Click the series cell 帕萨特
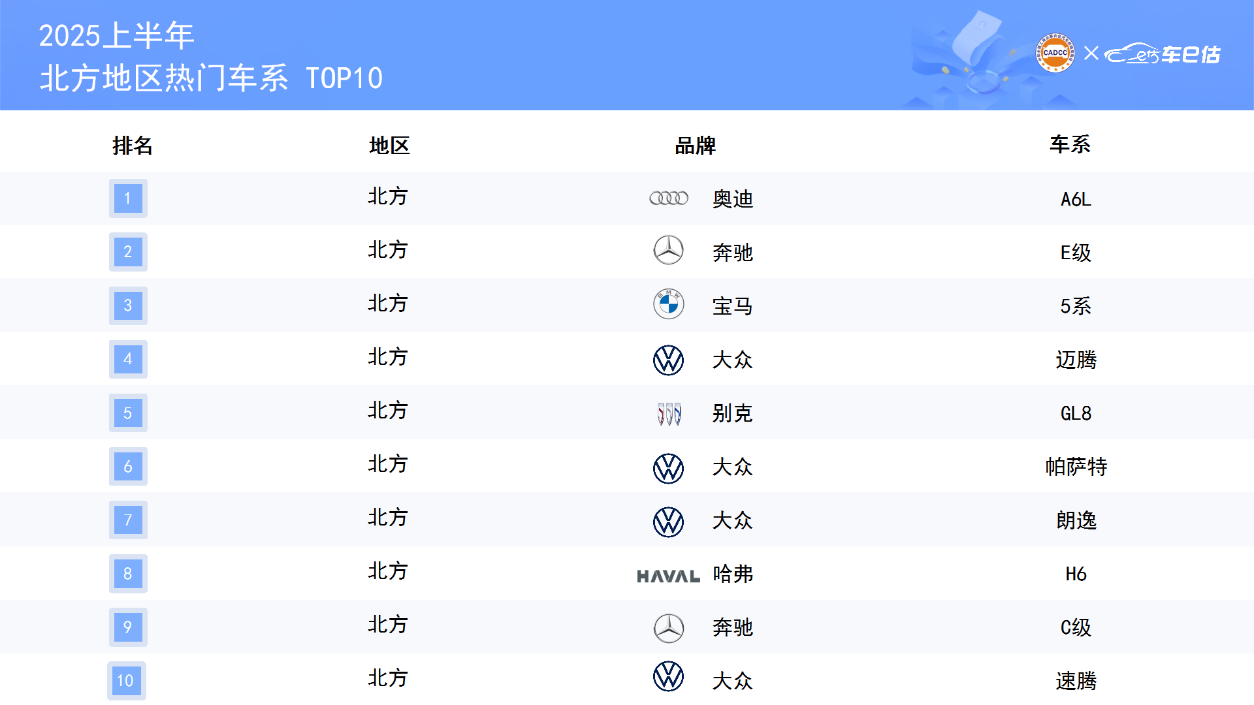The height and width of the screenshot is (705, 1254). [1076, 467]
